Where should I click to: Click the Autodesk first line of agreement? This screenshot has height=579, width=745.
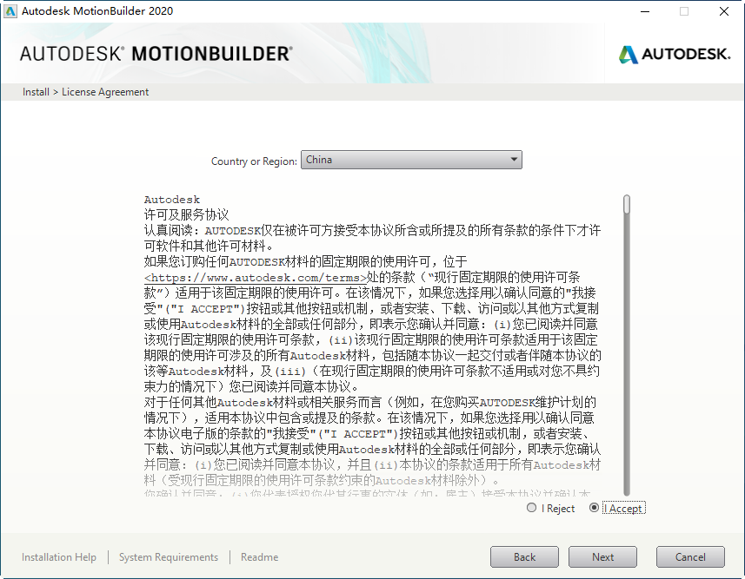click(x=172, y=200)
